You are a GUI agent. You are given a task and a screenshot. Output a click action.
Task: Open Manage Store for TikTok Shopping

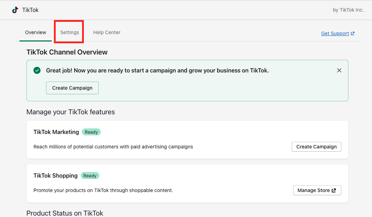[x=317, y=190]
